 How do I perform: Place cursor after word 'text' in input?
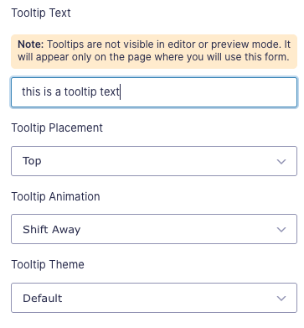120,91
